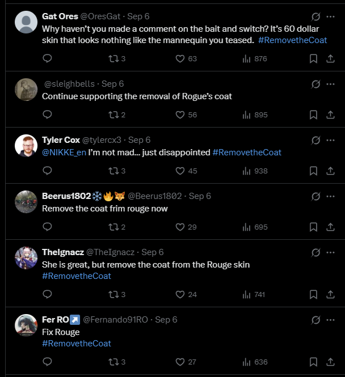Open Tyler Cox's profile picture

26,145
